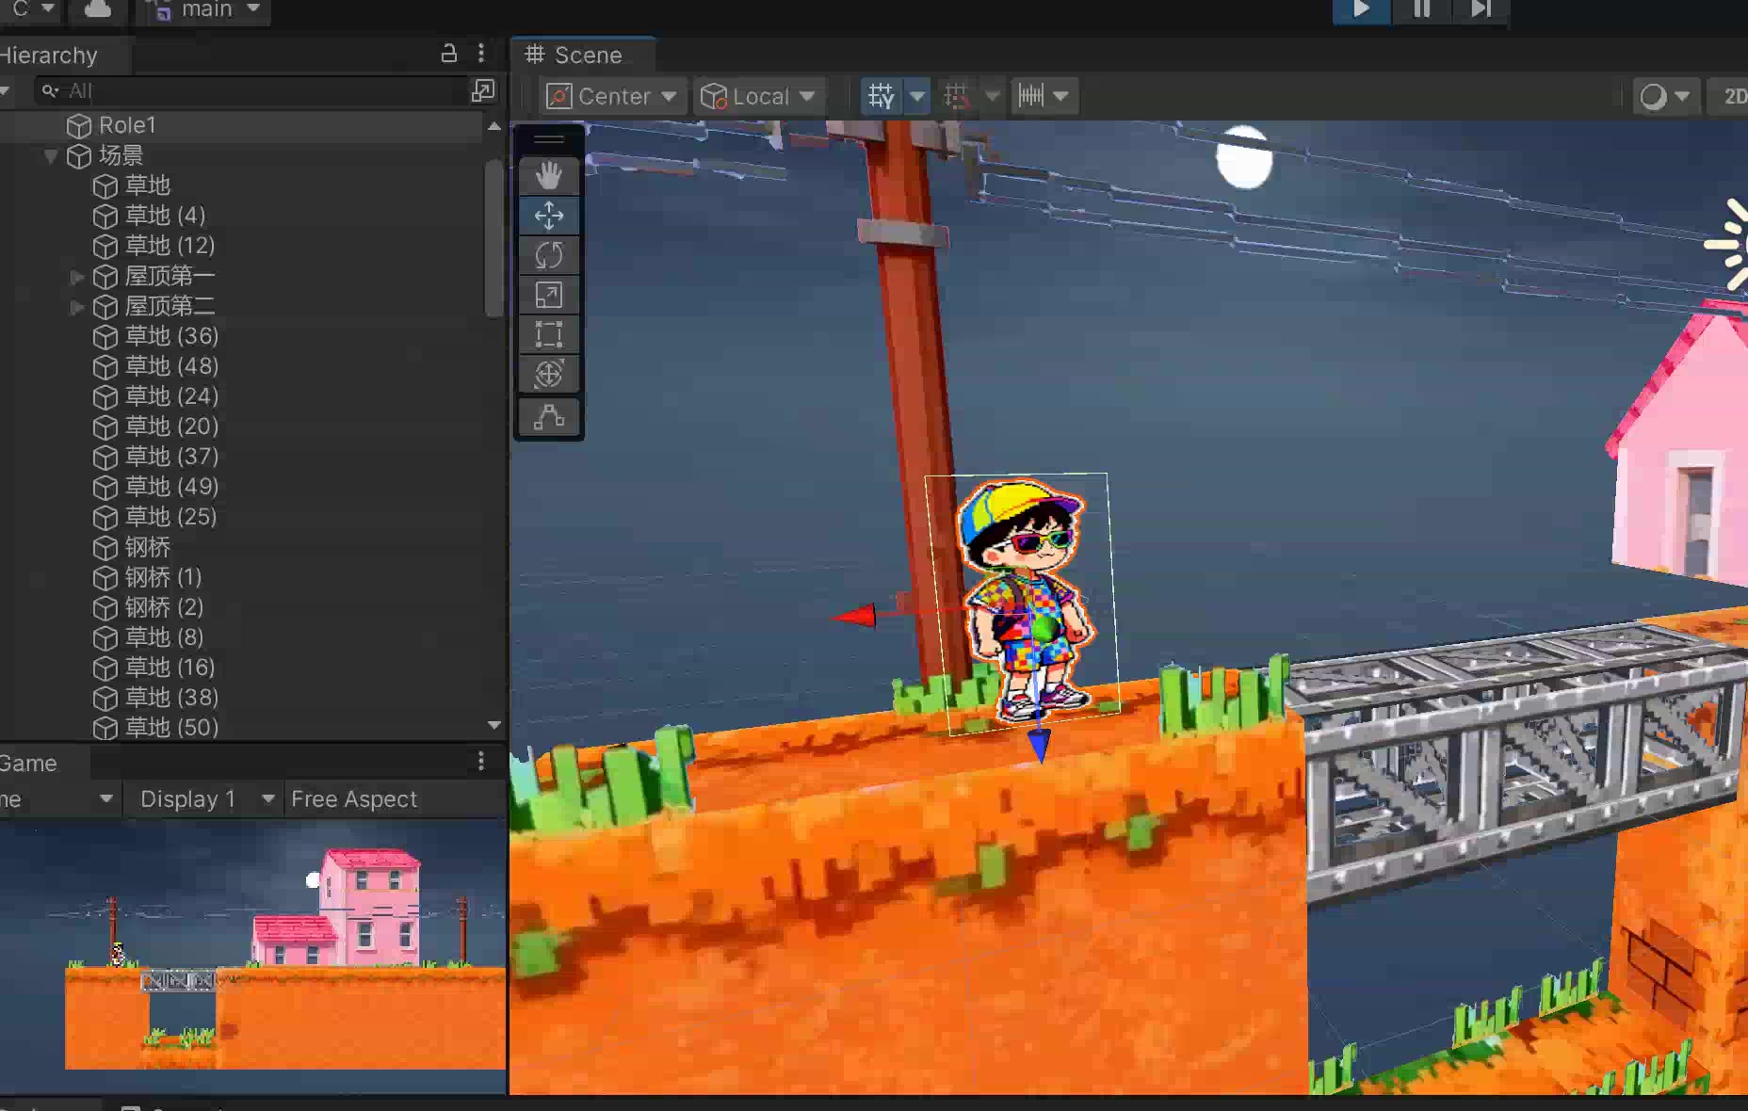Click the Pause button
This screenshot has height=1111, width=1748.
click(1421, 9)
